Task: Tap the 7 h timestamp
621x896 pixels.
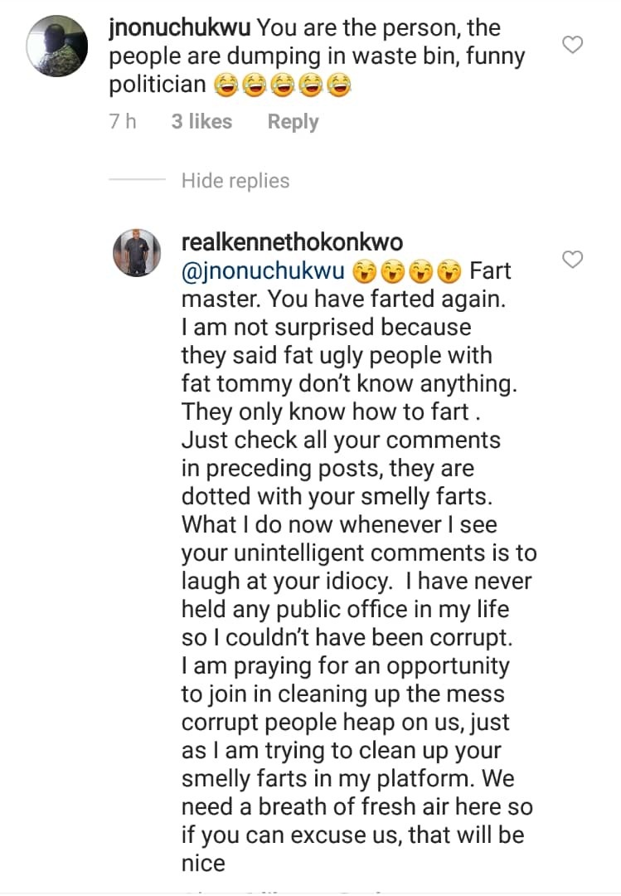Action: pyautogui.click(x=123, y=122)
